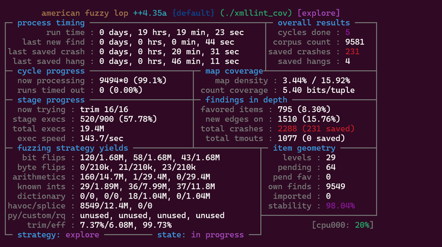Click levels value '29'
Viewport: 442px width, 247px height.
point(331,158)
